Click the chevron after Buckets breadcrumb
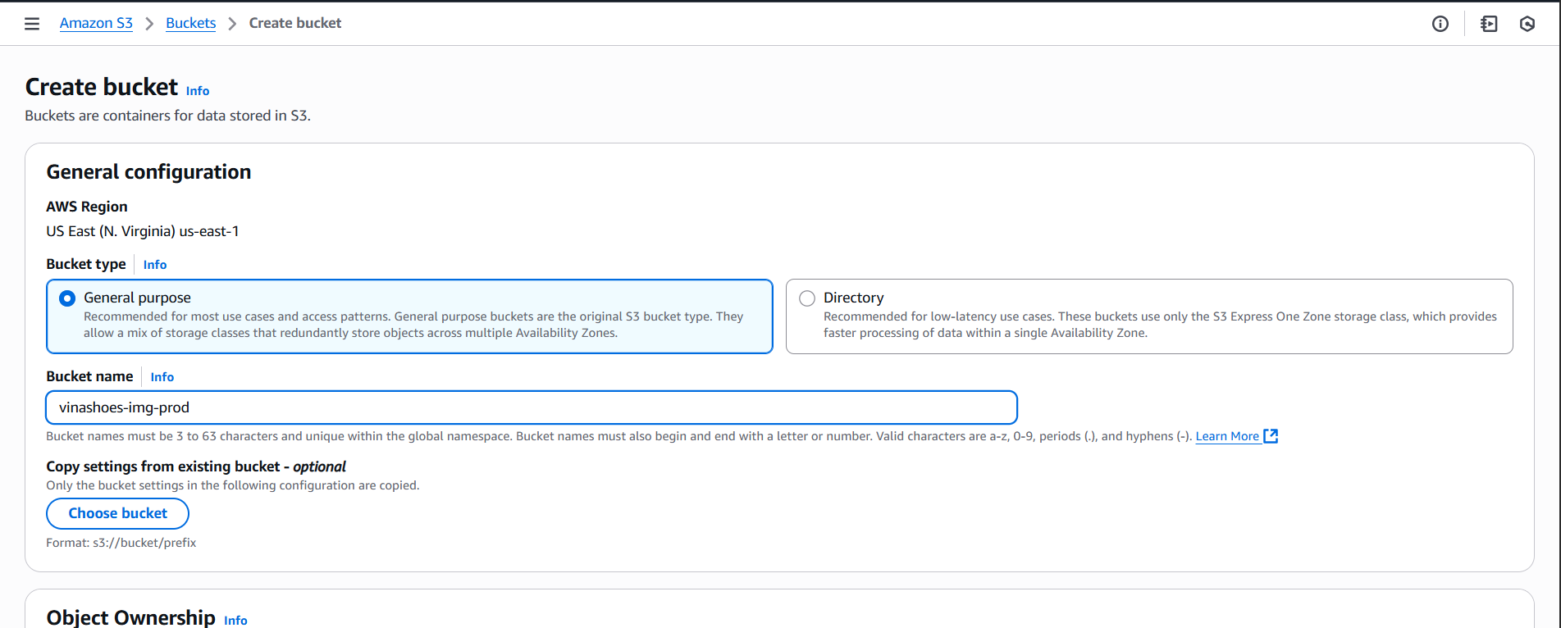 click(x=232, y=24)
